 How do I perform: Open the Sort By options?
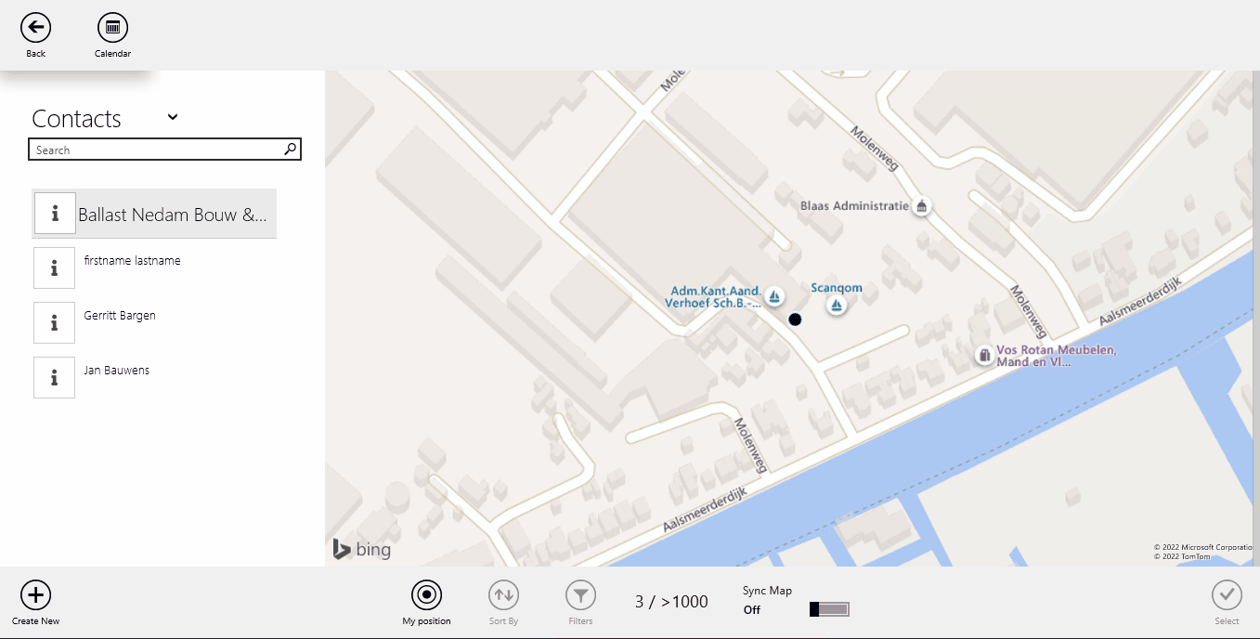(x=503, y=595)
